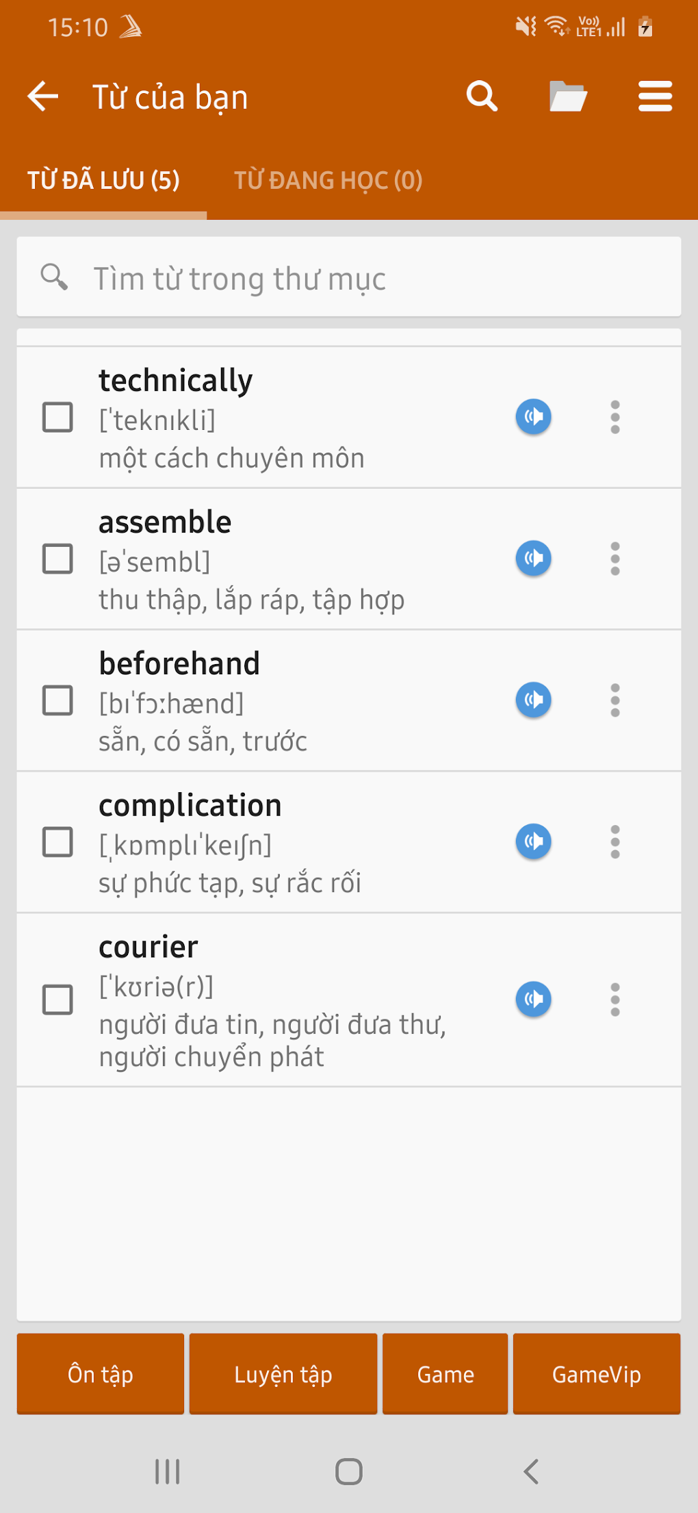Play pronunciation for assemble
This screenshot has width=698, height=1513.
[533, 558]
